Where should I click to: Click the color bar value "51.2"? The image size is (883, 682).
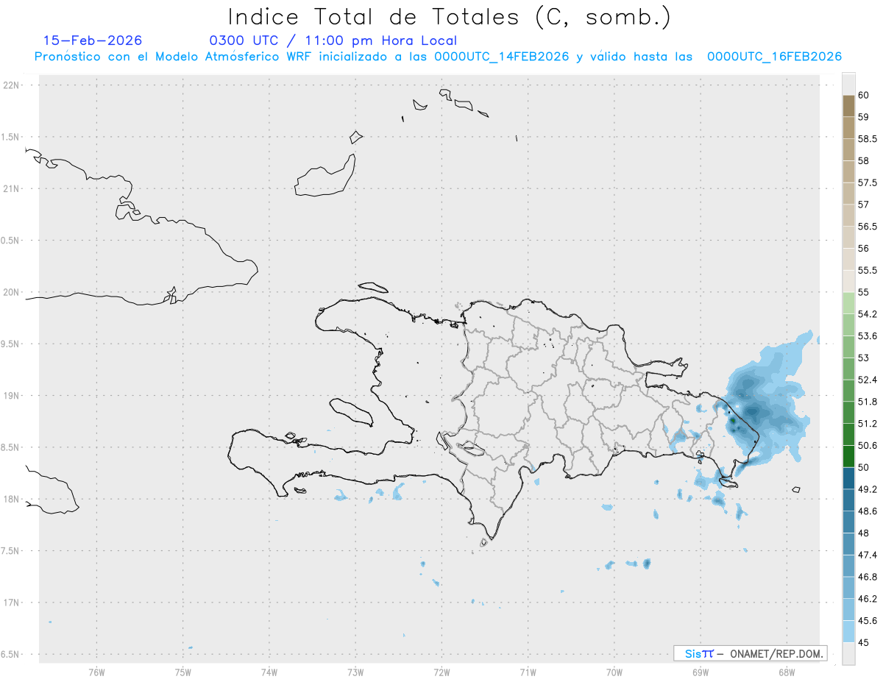click(868, 424)
